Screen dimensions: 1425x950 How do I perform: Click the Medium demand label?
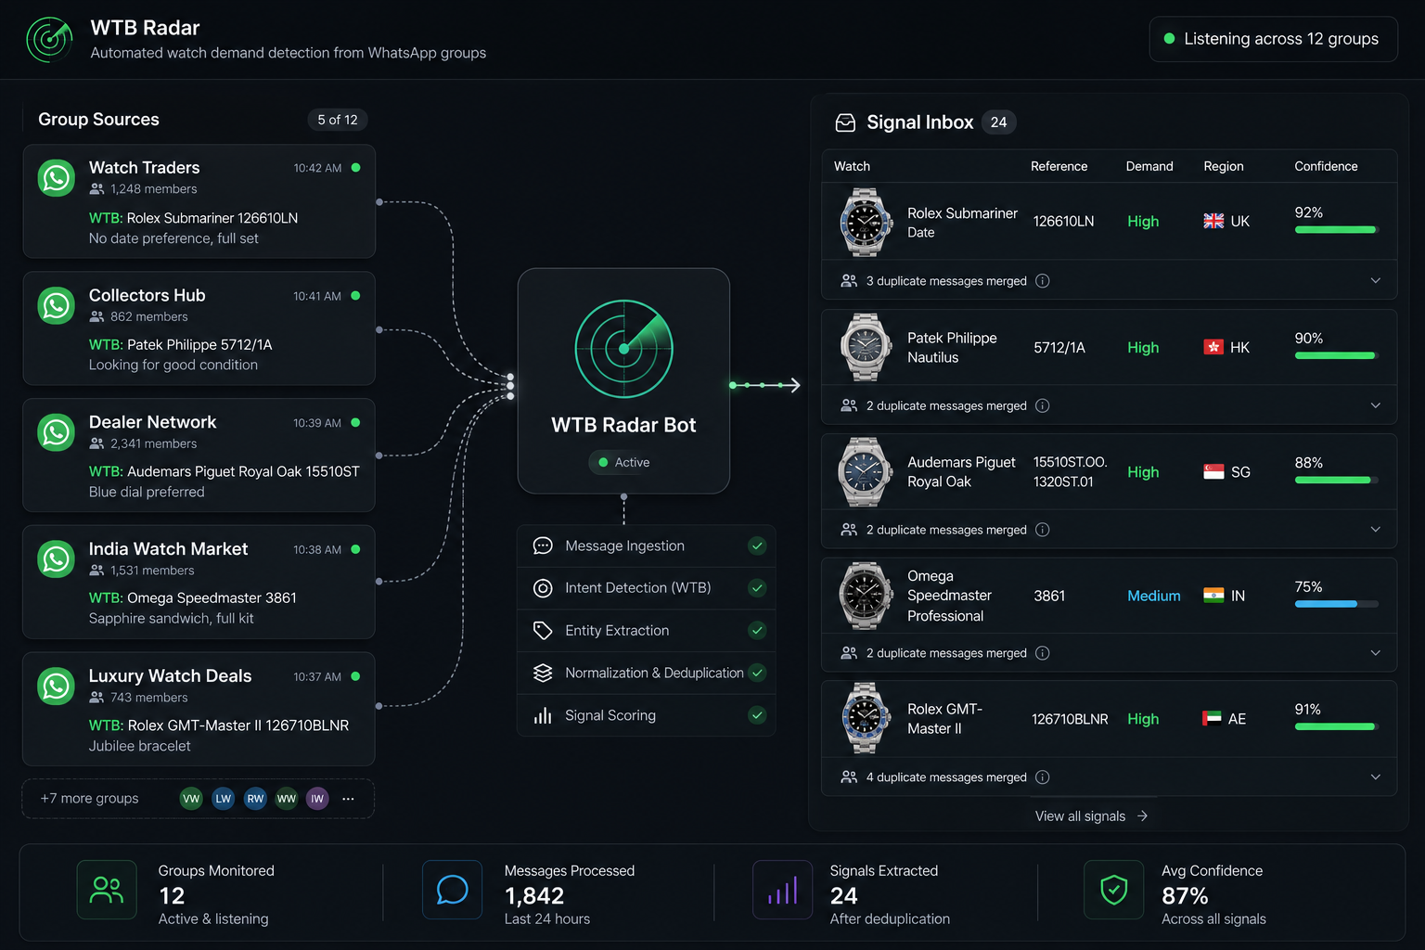[1154, 596]
